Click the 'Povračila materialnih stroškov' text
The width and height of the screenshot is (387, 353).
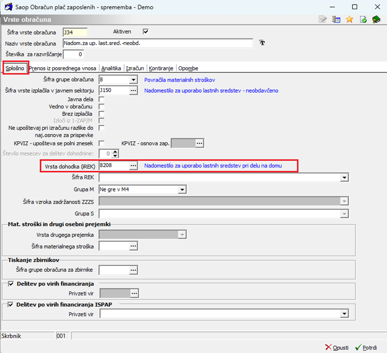[x=180, y=80]
